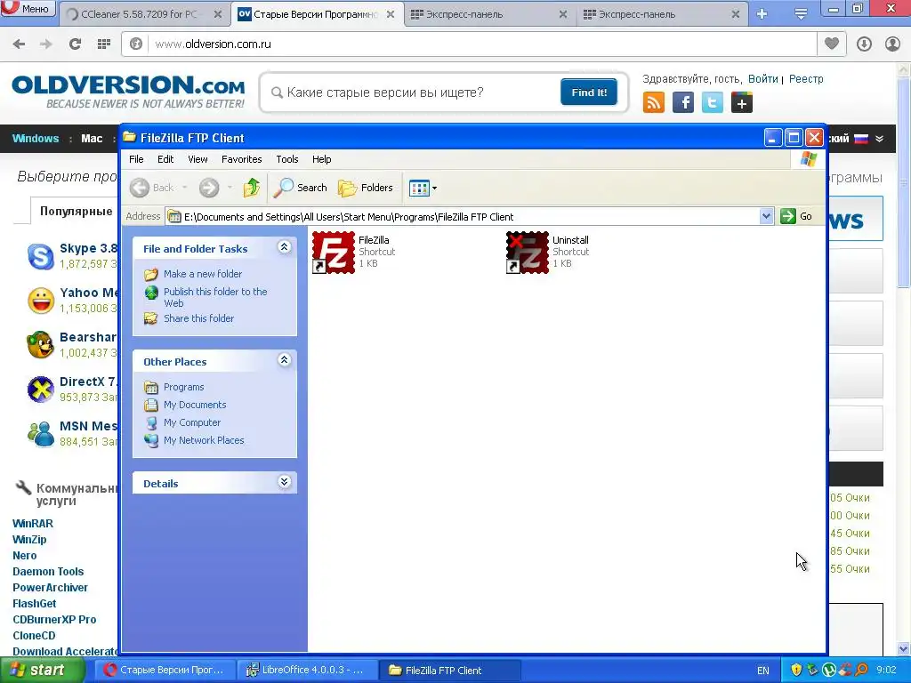Open Forward history dropdown arrow
911x683 pixels.
pos(230,188)
